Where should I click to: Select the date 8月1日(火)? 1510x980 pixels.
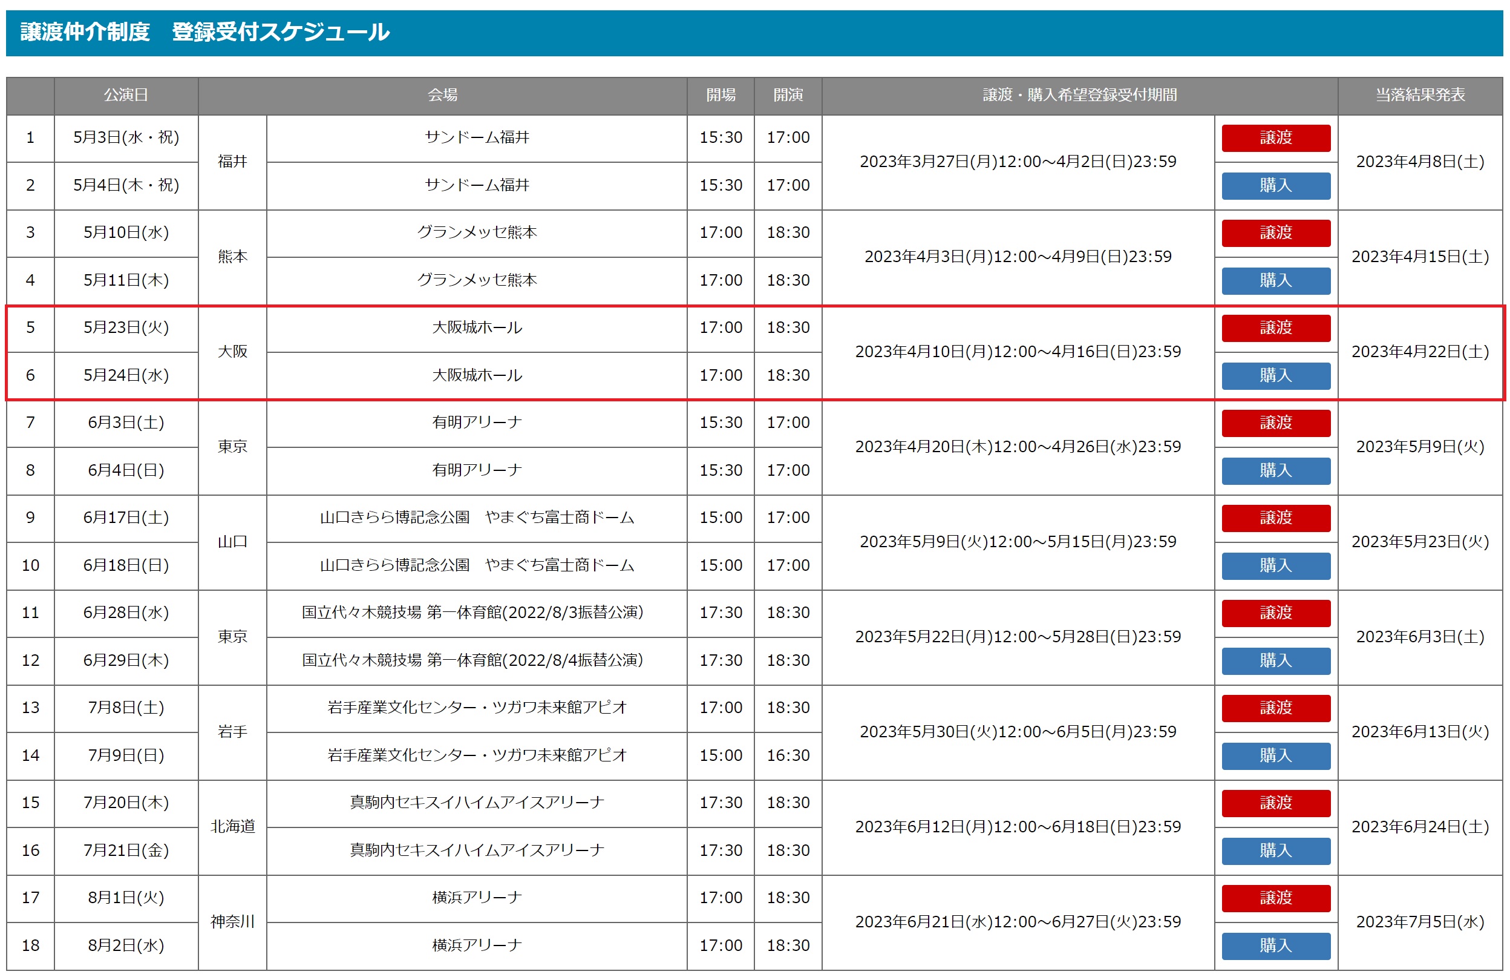coord(126,898)
